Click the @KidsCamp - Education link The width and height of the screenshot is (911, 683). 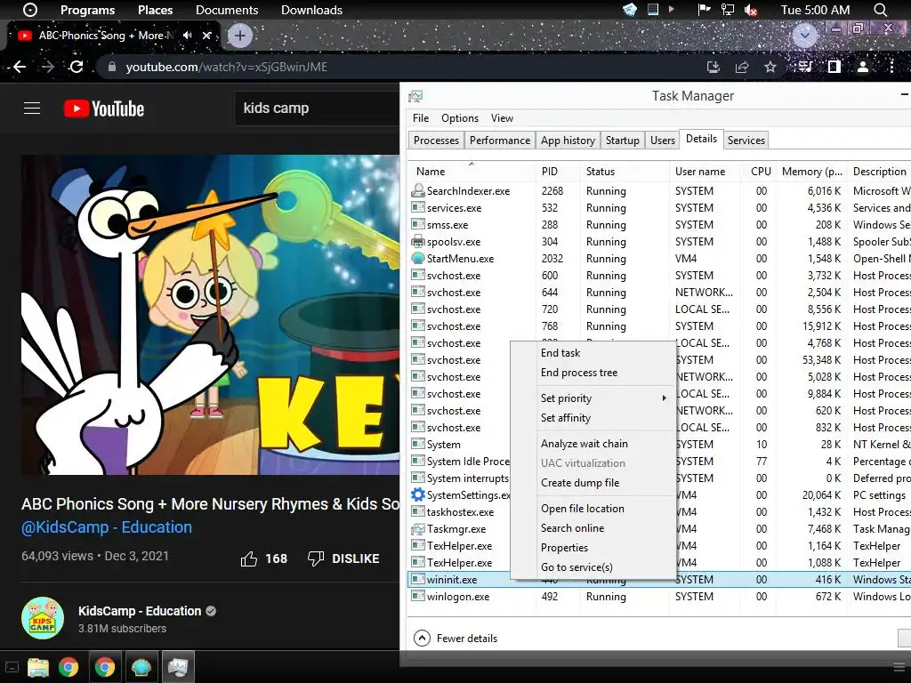pos(107,527)
